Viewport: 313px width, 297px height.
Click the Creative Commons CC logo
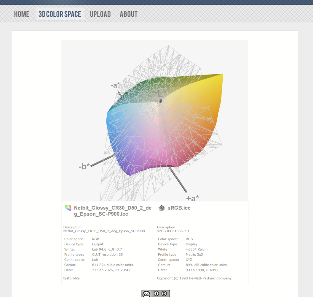(146, 294)
